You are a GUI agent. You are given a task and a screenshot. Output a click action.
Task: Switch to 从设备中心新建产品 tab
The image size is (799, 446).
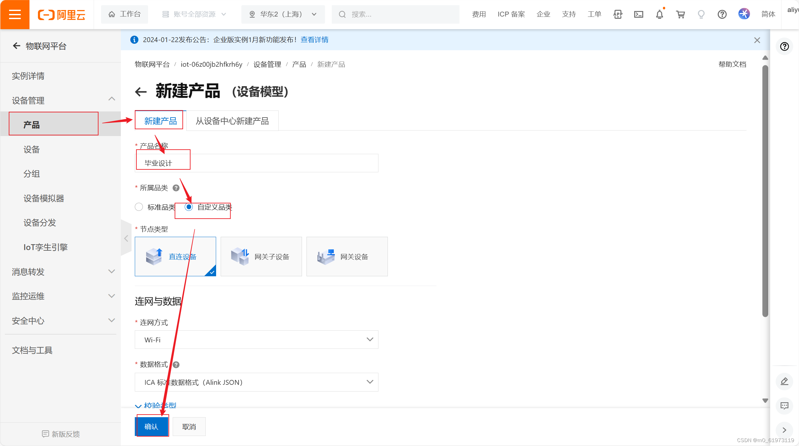pos(232,121)
